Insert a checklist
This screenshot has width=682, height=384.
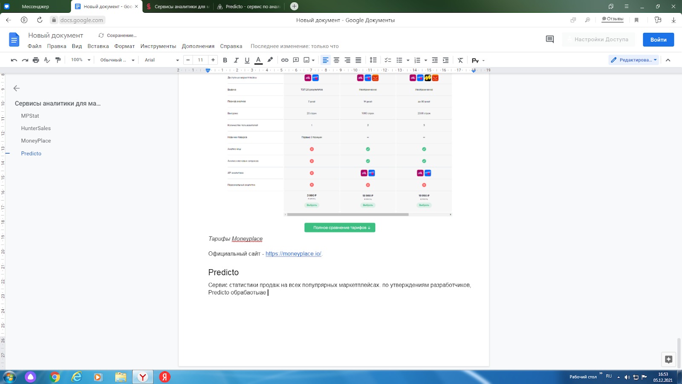[x=388, y=60]
